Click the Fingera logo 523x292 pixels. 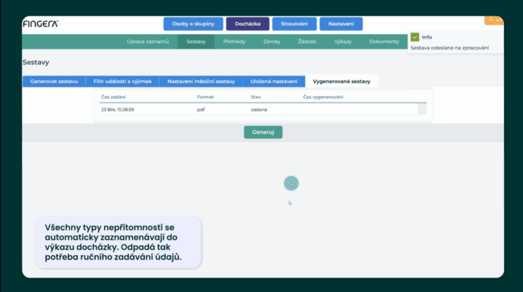[41, 24]
